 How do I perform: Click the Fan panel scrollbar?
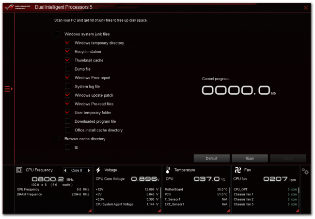(x=299, y=190)
